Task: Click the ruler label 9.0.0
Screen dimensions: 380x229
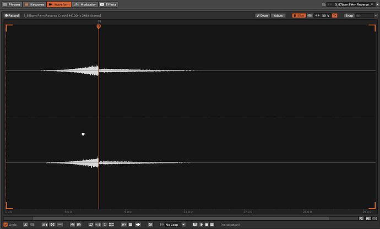Action: (x=128, y=212)
